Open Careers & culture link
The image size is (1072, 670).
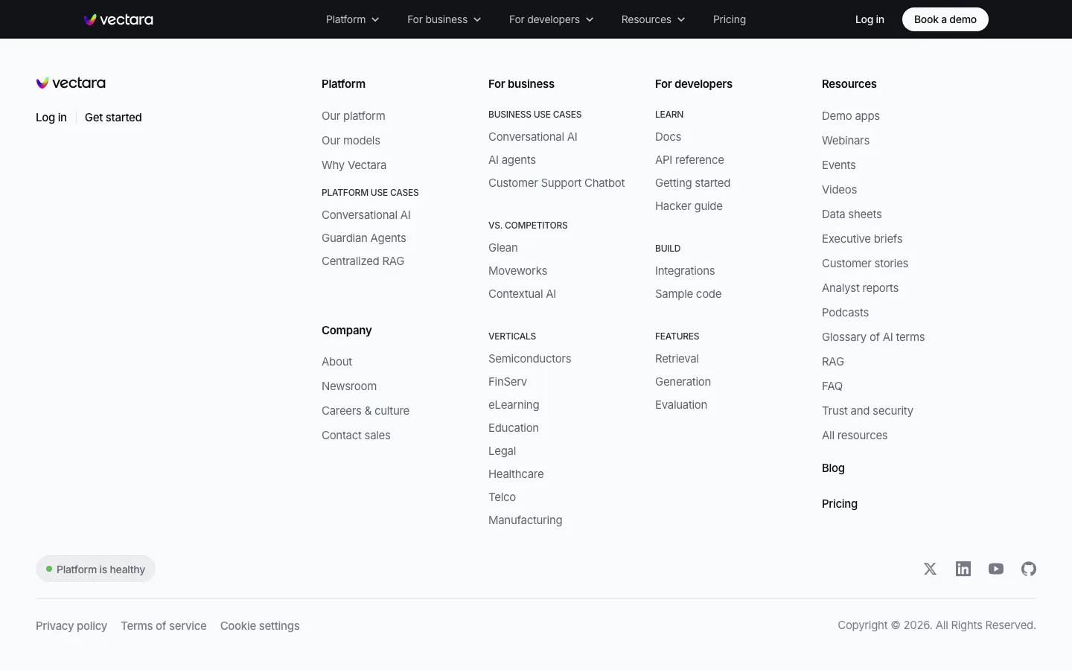point(366,411)
